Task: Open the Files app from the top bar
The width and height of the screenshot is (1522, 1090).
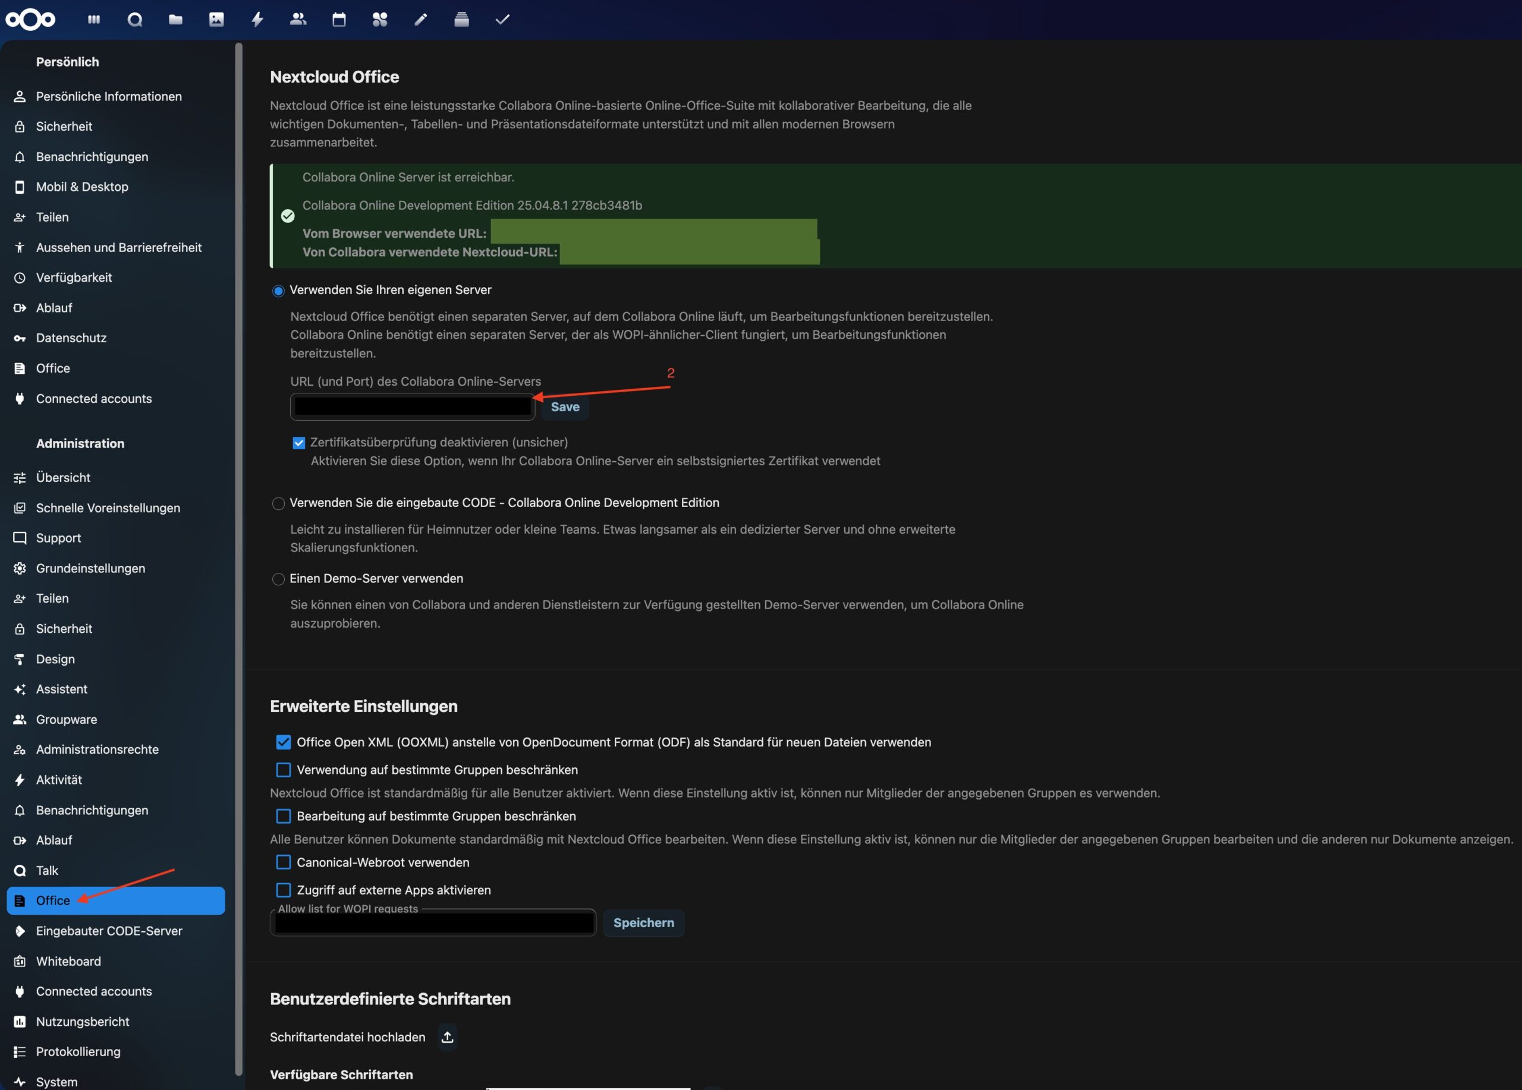Action: coord(175,20)
